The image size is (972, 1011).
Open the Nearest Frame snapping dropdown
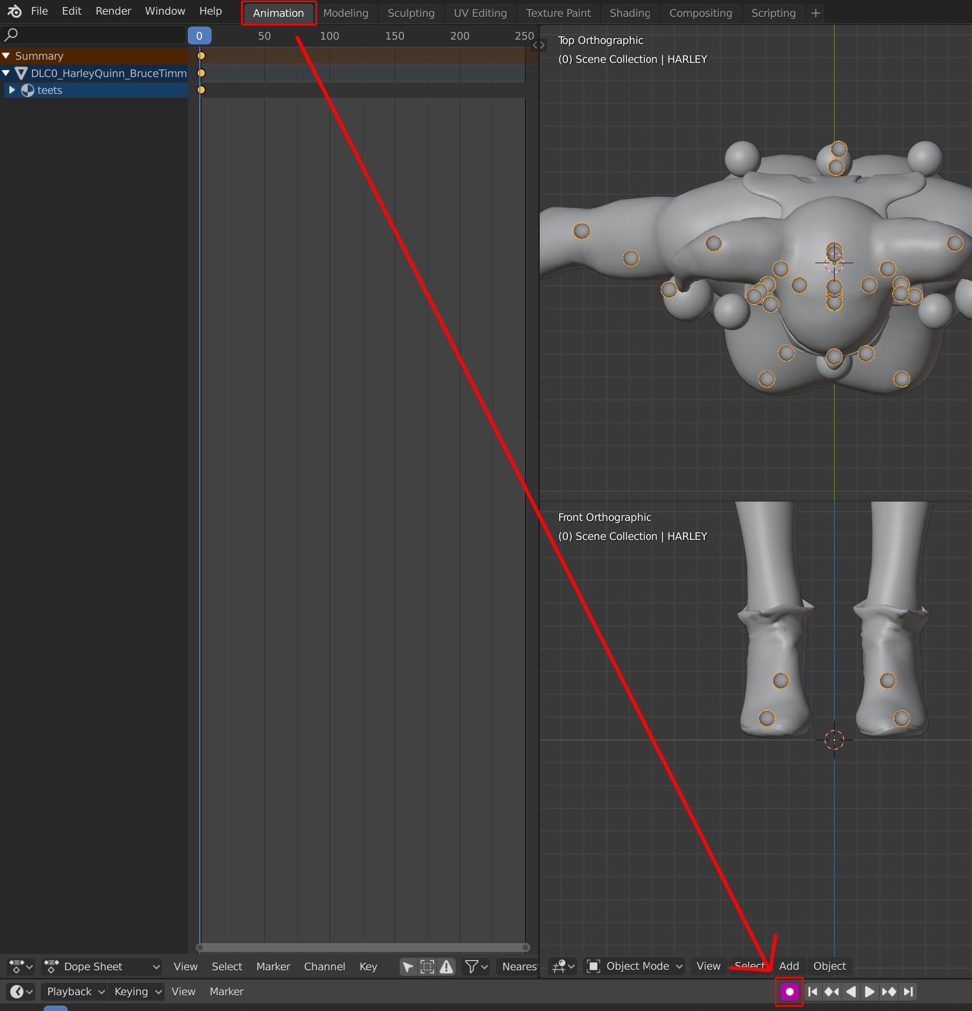coord(517,967)
